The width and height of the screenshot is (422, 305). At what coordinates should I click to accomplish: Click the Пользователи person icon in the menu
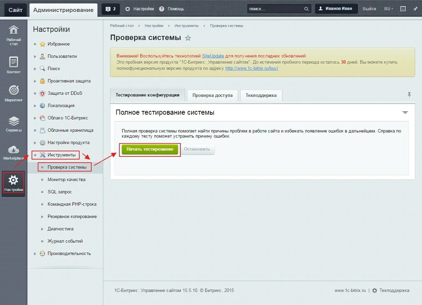(x=42, y=56)
